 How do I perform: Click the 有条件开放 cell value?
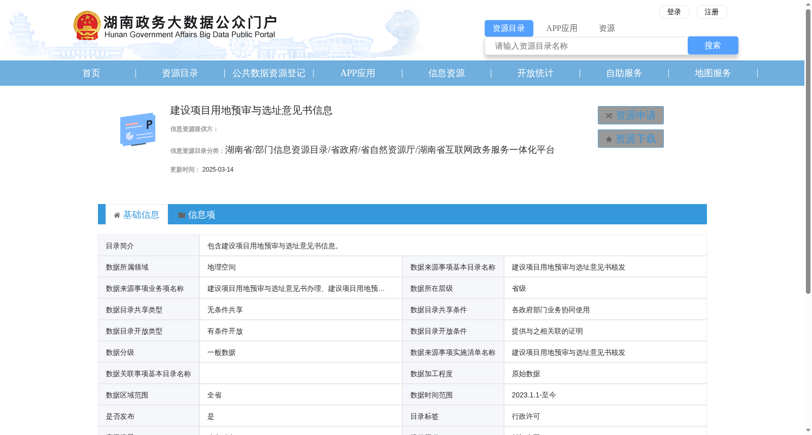(x=225, y=331)
